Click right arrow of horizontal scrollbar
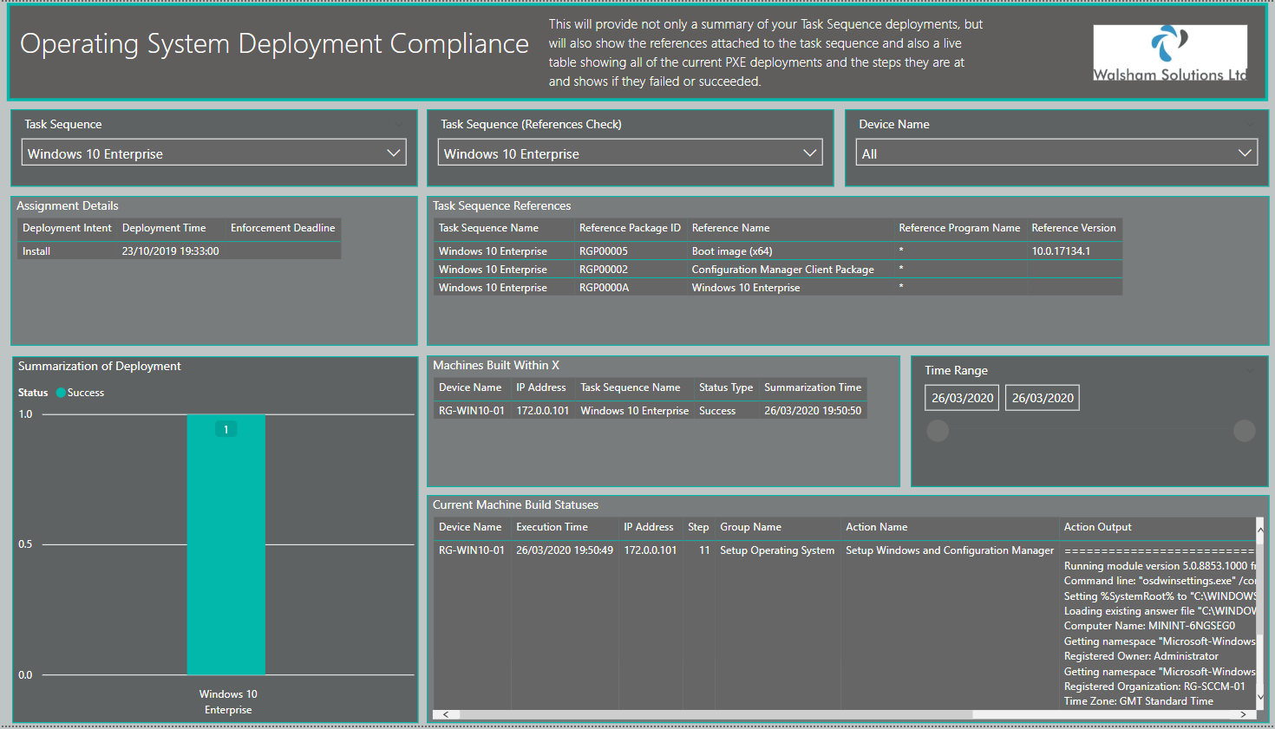Image resolution: width=1275 pixels, height=729 pixels. (1243, 714)
